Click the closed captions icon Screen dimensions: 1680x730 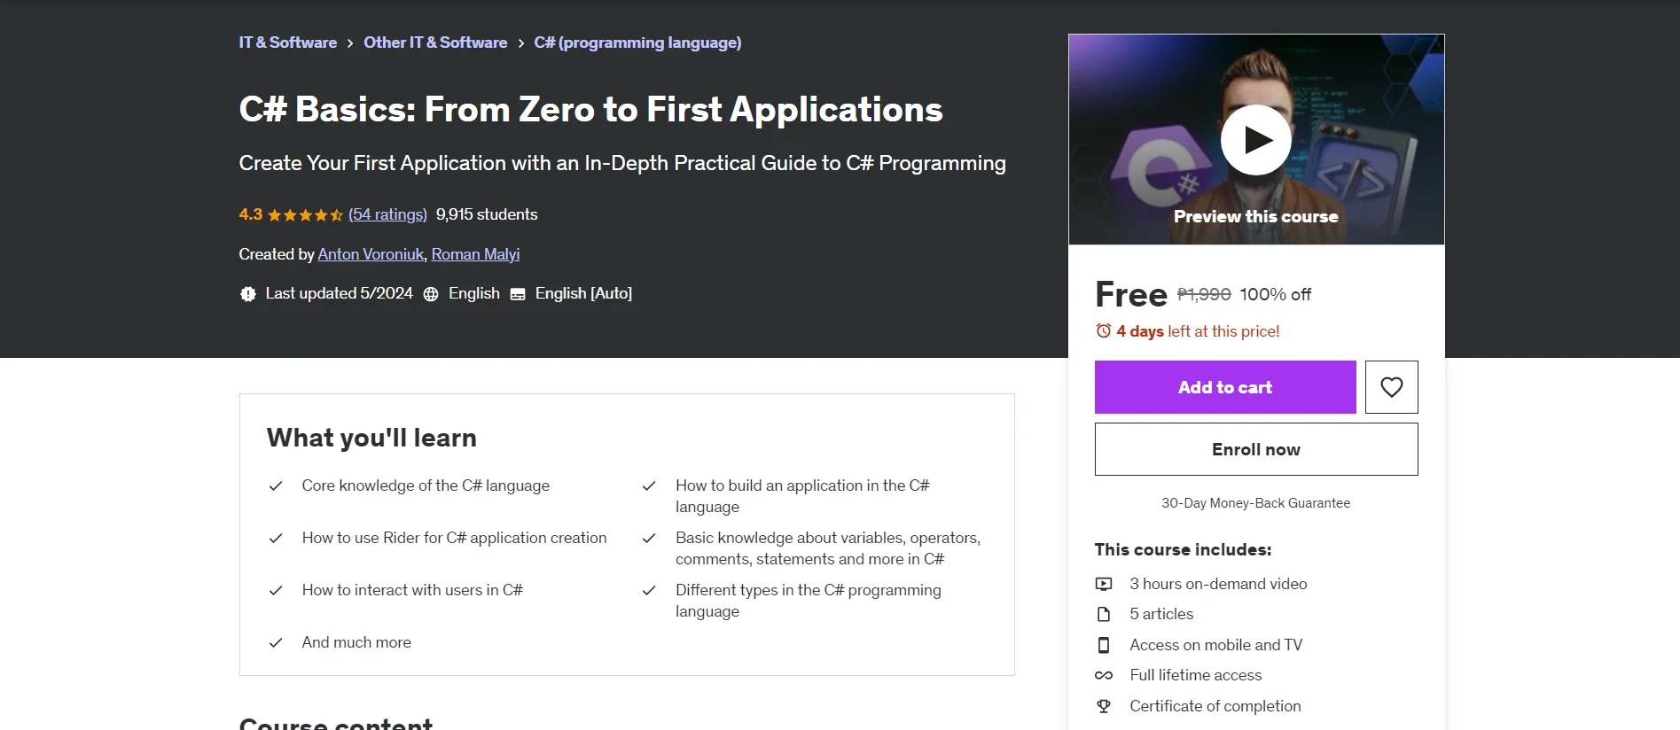(x=518, y=294)
